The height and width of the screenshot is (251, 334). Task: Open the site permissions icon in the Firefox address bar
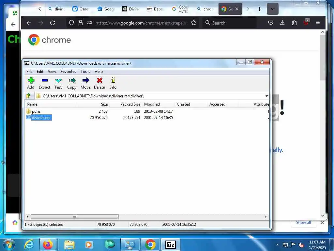point(90,23)
